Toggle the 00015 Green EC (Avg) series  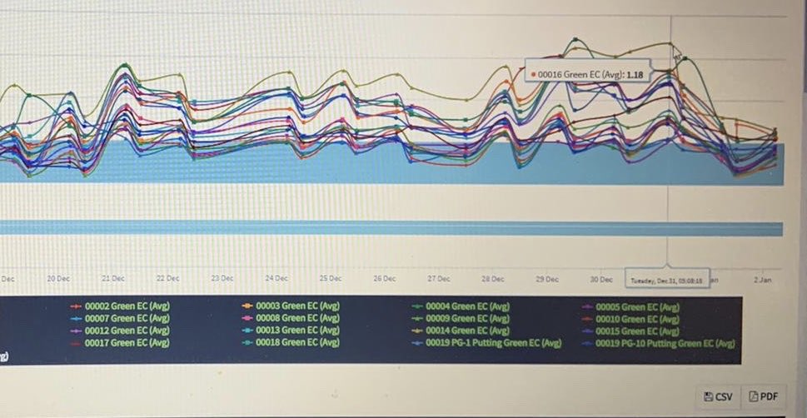[630, 331]
